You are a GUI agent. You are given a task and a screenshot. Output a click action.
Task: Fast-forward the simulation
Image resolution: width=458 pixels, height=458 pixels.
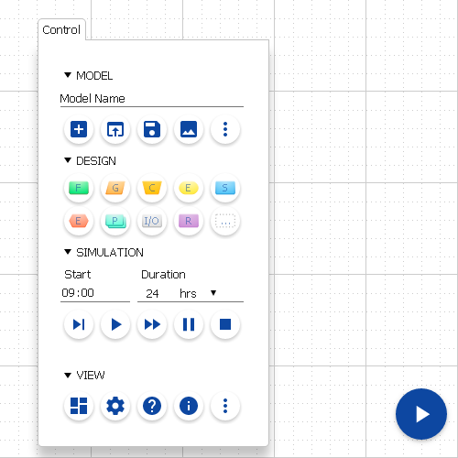point(152,324)
